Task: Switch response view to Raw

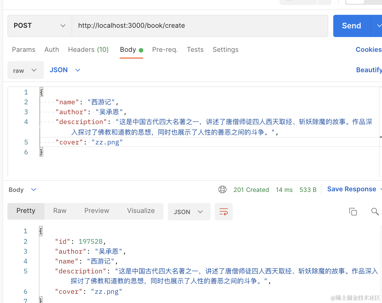Action: (x=60, y=211)
